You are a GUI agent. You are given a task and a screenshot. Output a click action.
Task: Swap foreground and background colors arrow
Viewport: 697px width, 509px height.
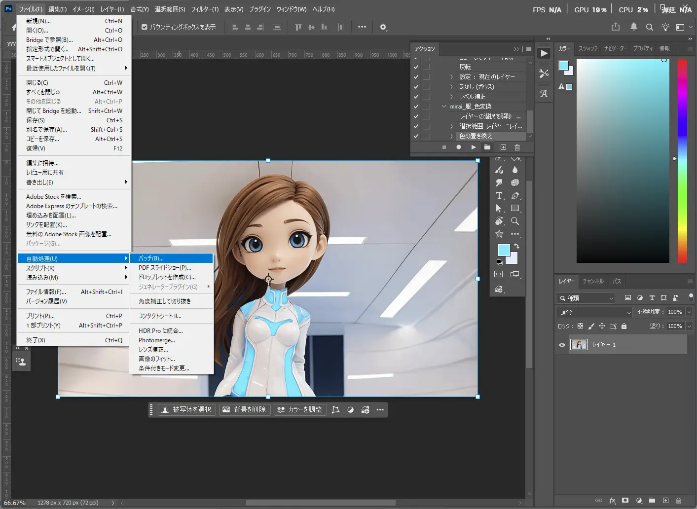pyautogui.click(x=516, y=246)
